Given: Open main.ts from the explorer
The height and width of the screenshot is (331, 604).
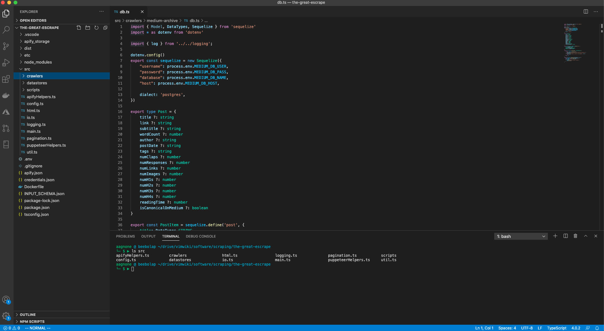Looking at the screenshot, I should [62, 132].
